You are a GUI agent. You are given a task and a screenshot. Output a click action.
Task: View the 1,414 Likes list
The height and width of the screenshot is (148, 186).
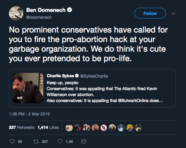coord(48,127)
